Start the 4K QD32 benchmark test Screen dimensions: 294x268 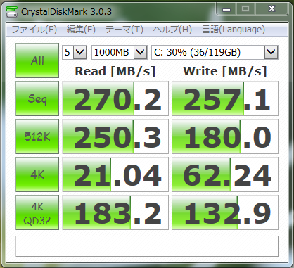point(37,212)
